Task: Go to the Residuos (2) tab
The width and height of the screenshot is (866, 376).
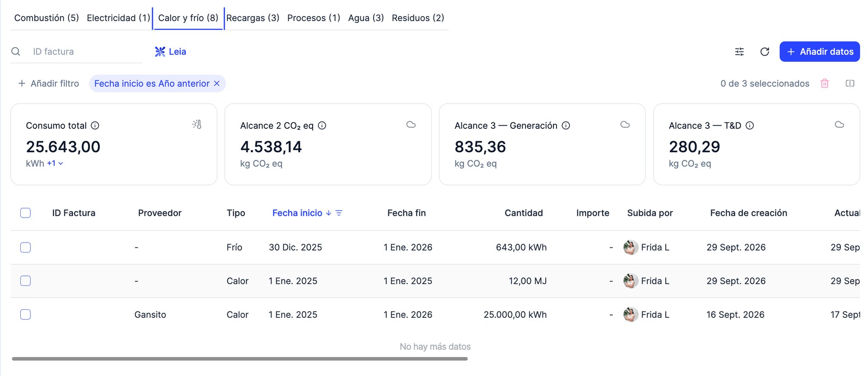Action: click(x=418, y=18)
